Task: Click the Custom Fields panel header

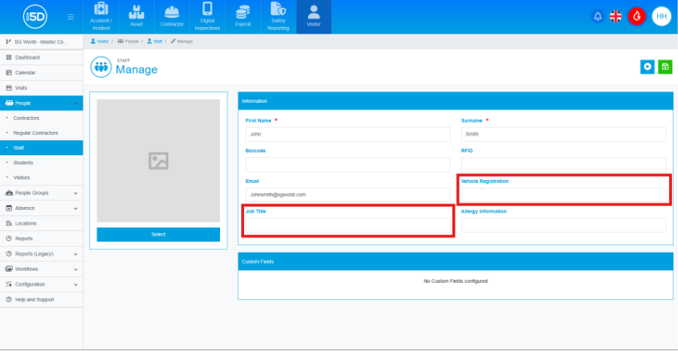Action: click(455, 262)
